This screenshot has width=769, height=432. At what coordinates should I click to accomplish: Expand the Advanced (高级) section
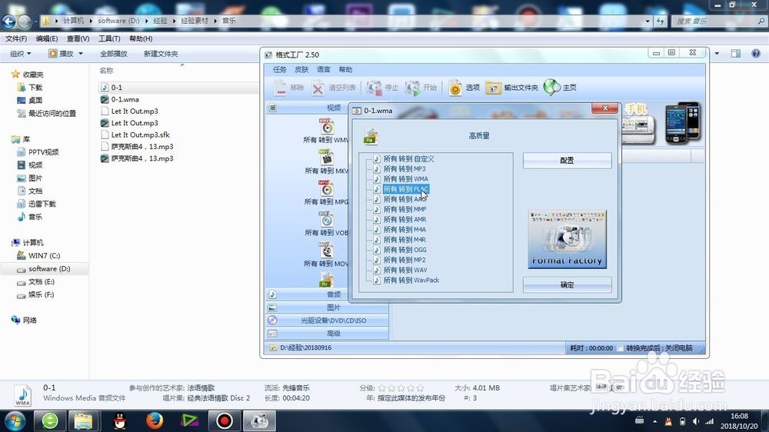coord(327,334)
